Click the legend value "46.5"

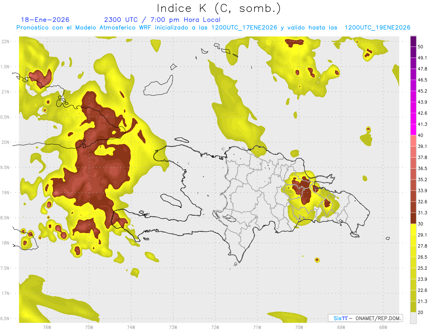point(422,80)
